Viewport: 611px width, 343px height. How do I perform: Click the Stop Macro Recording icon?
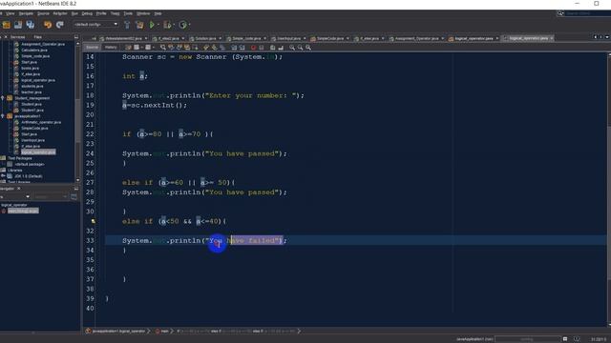262,48
